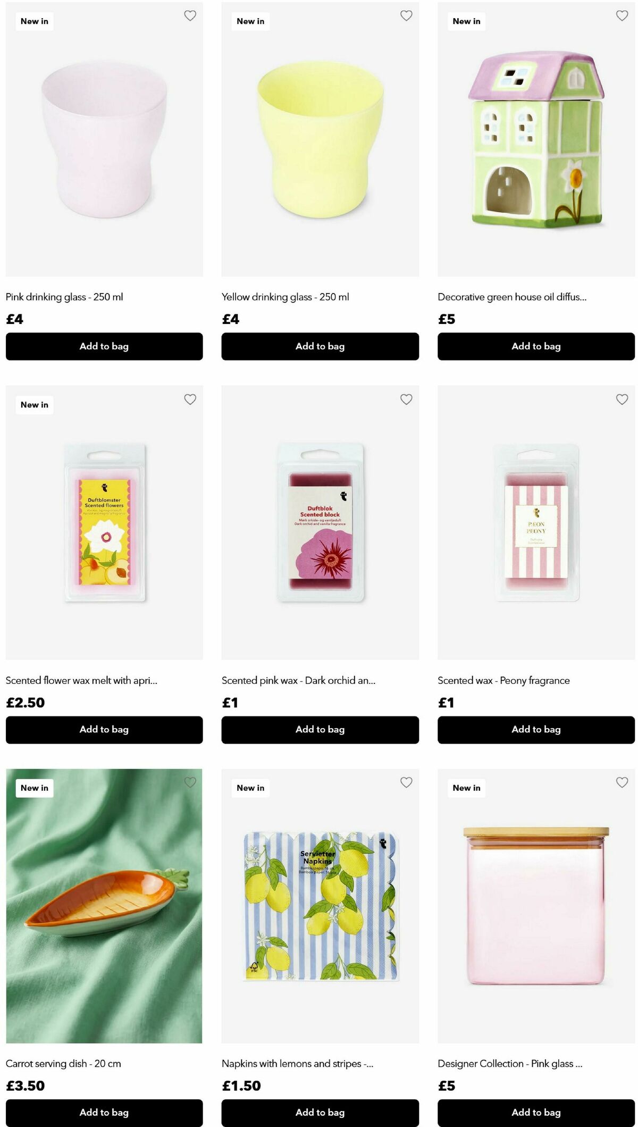
Task: Add Pink drinking glass to bag
Action: pos(104,346)
